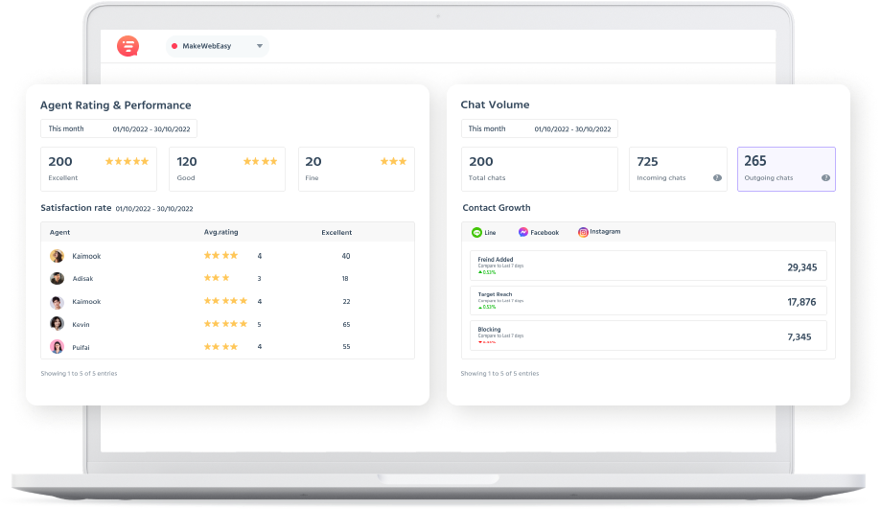Click Adisak's excellent count 18

pyautogui.click(x=345, y=279)
